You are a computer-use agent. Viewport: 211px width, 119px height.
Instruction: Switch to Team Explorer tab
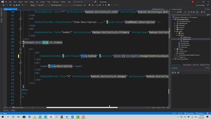click(x=187, y=65)
